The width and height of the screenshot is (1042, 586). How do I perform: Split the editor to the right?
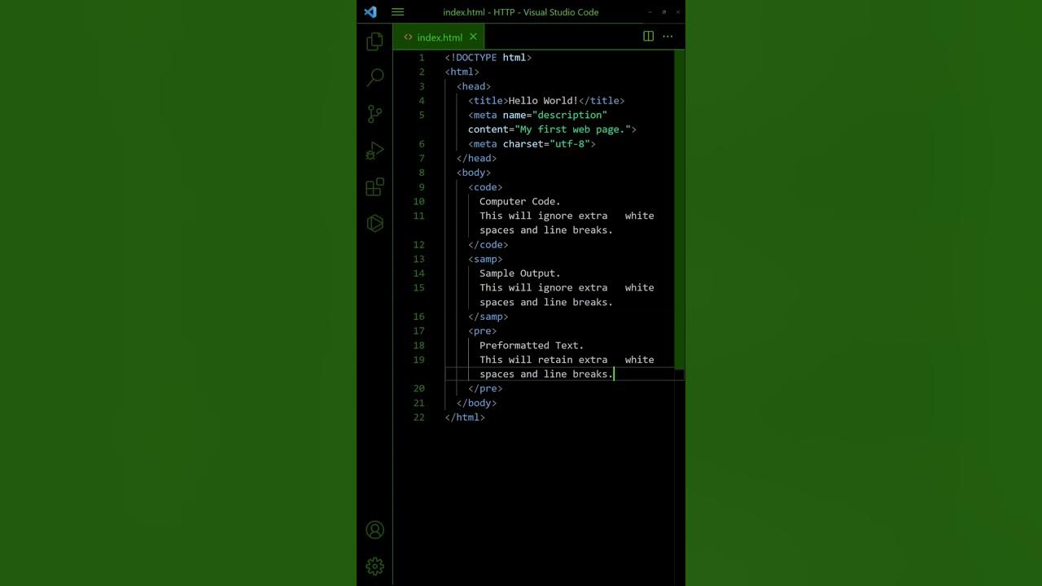(648, 37)
